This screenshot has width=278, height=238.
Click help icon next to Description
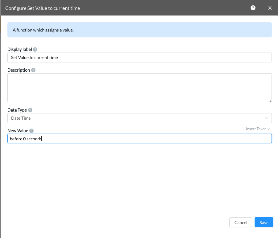(33, 70)
